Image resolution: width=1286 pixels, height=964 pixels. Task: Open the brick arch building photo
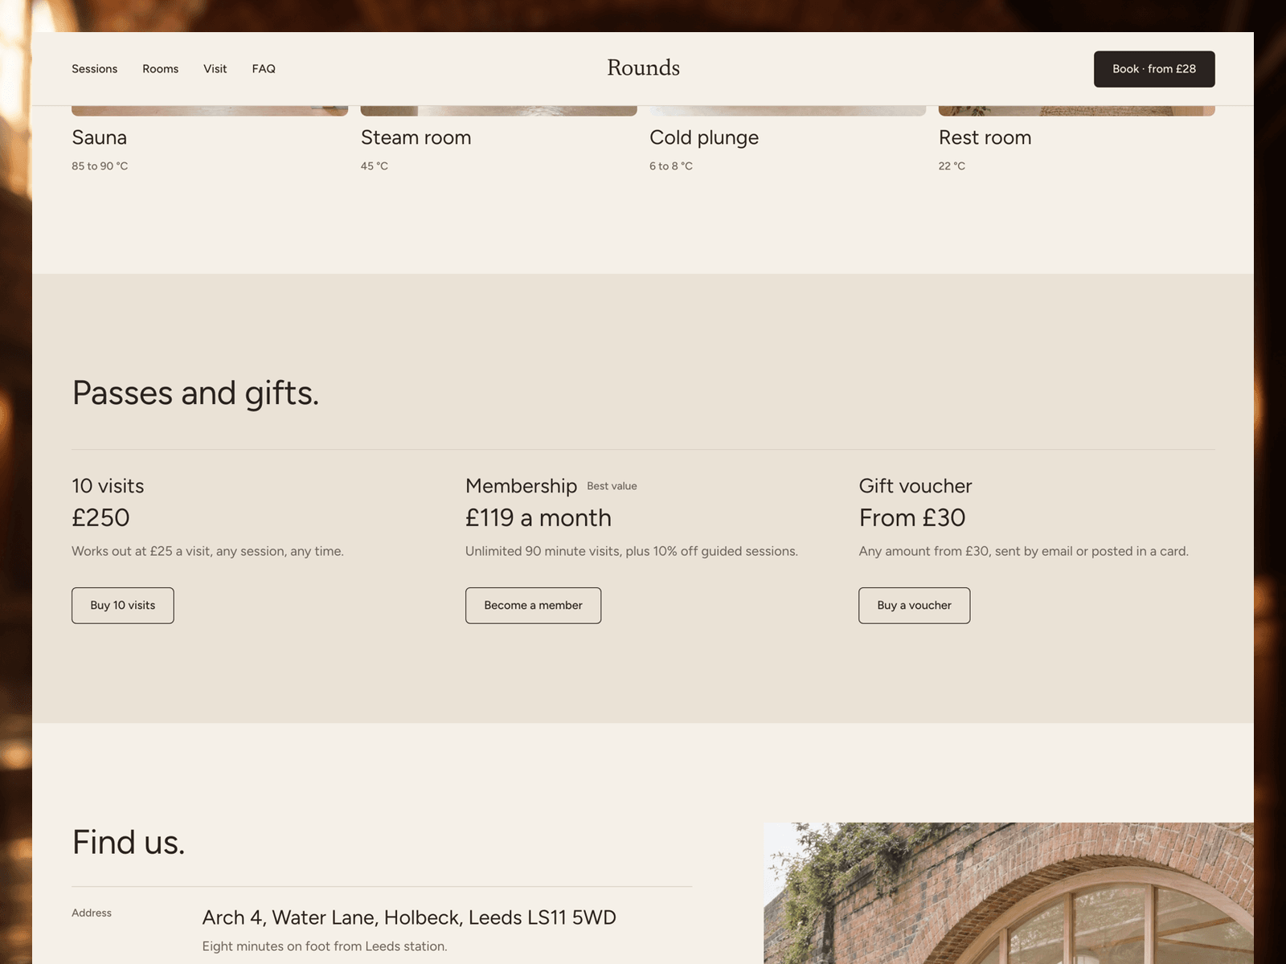click(x=1009, y=893)
